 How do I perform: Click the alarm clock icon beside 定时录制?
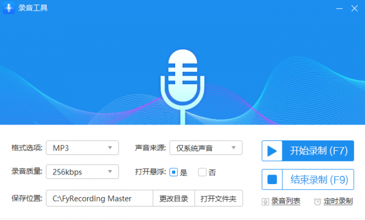(x=317, y=201)
